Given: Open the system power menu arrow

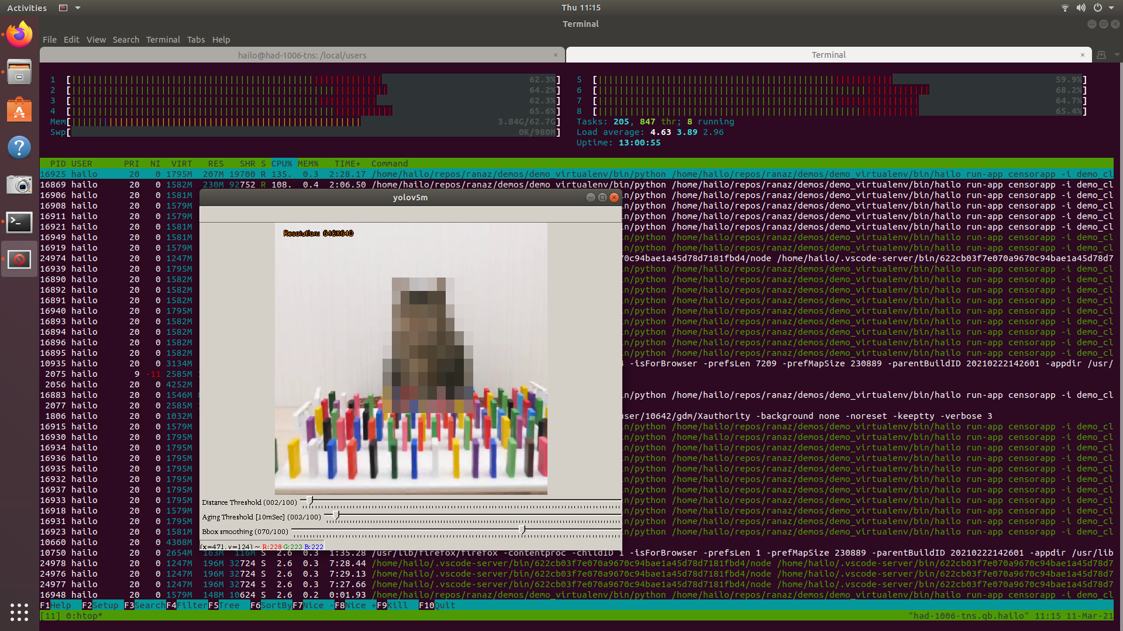Looking at the screenshot, I should [1111, 8].
